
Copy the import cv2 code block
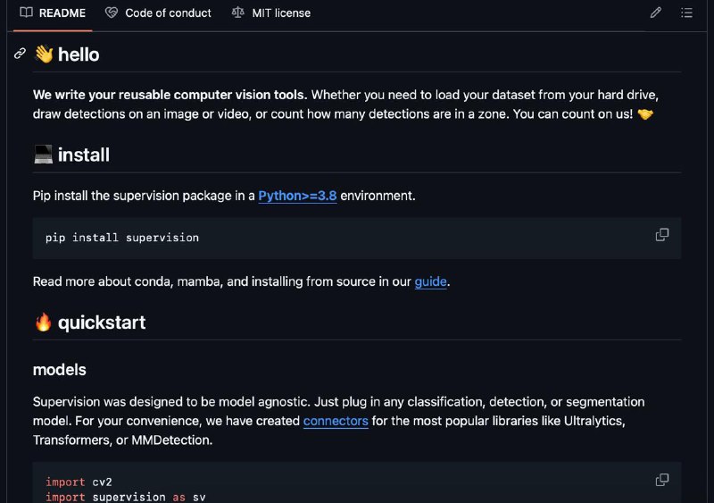point(662,480)
